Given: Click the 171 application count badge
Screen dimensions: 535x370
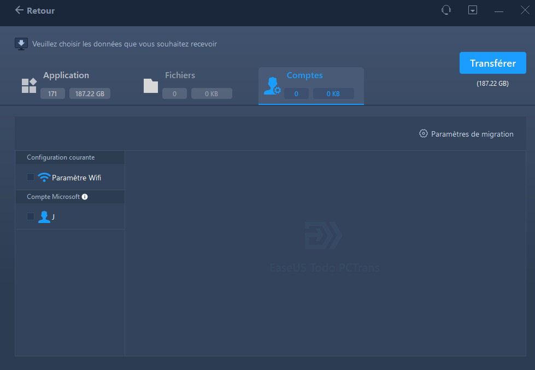Looking at the screenshot, I should click(52, 93).
